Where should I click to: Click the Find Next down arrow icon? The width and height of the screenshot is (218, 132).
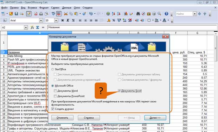point(199,14)
